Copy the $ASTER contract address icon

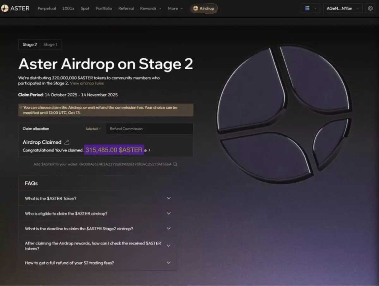coord(176,164)
